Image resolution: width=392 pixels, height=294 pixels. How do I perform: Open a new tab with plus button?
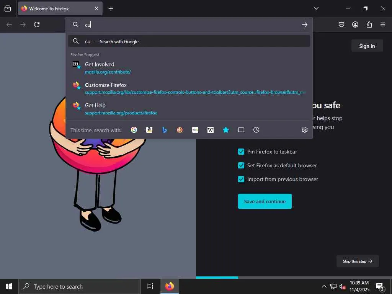[111, 9]
